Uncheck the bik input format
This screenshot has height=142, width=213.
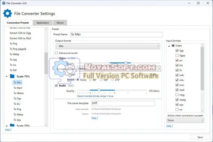(x=177, y=65)
